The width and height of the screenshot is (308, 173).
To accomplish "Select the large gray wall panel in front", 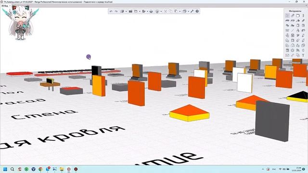I will click(x=272, y=121).
